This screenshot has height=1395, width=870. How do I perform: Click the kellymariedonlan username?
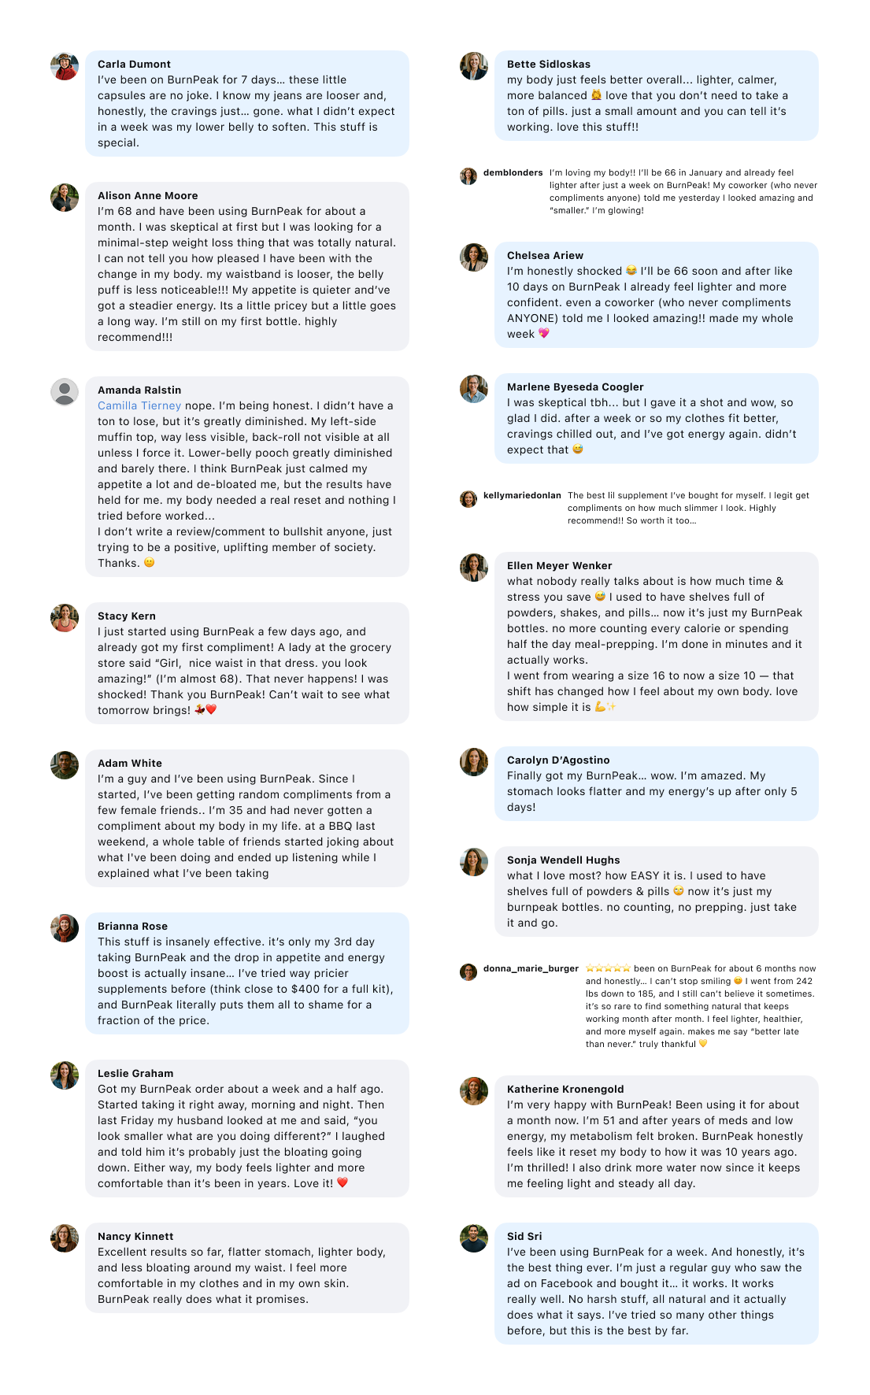[522, 495]
